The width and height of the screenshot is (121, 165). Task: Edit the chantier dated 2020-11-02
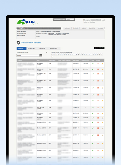103,143
